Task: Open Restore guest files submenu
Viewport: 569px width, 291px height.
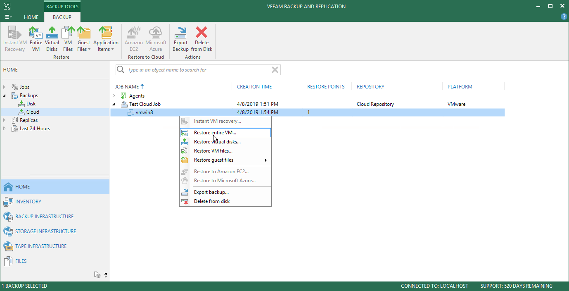Action: 225,160
